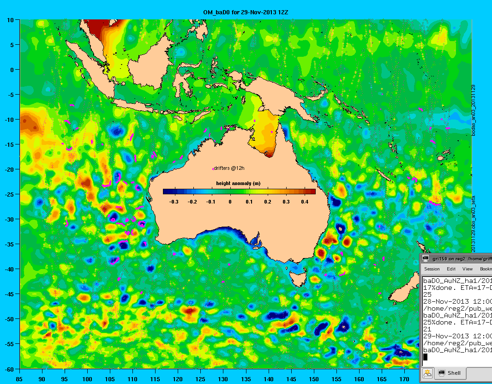Click the '28-Nov-2013 12:00' terminal line
492x384 pixels.
(457, 301)
